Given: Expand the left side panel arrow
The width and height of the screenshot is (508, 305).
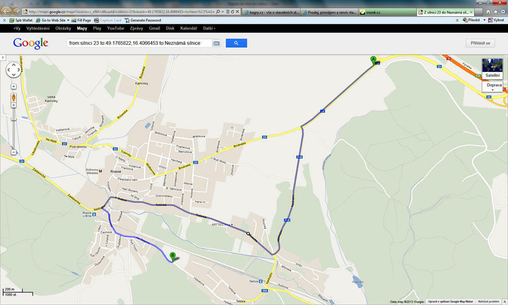Looking at the screenshot, I should [x=3, y=58].
